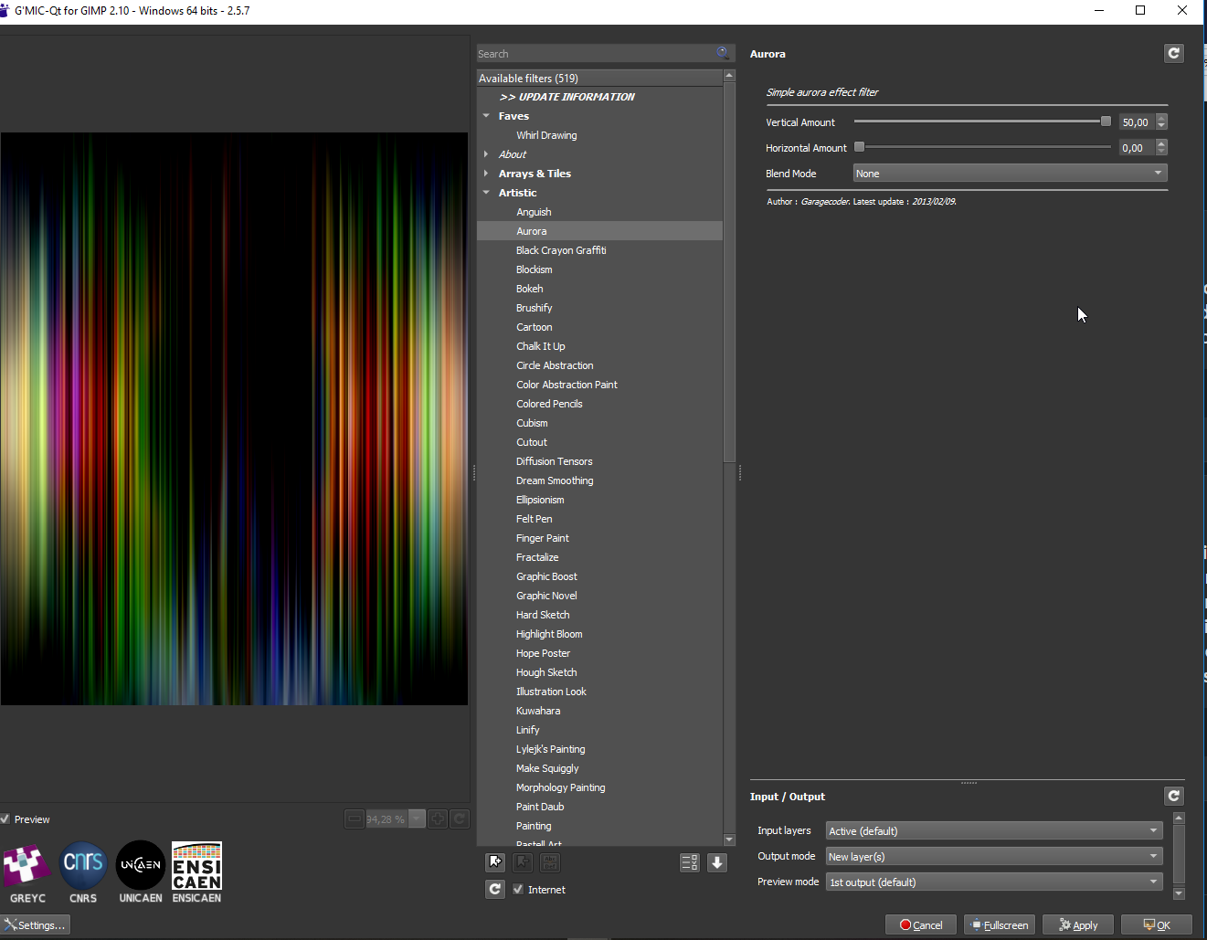Disable the Preview checkbox
The image size is (1207, 940).
[5, 819]
